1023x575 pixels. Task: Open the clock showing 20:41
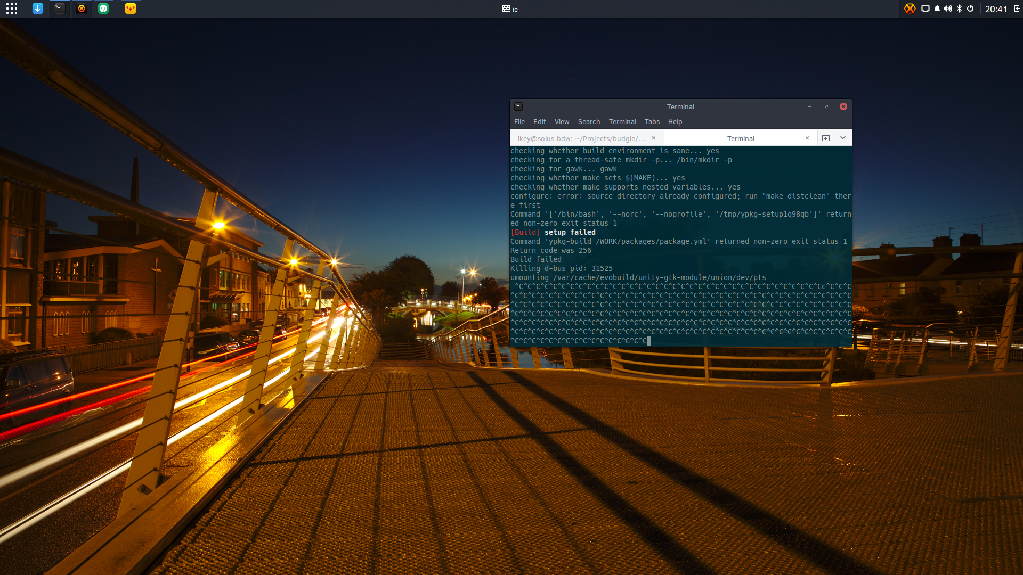pos(996,9)
